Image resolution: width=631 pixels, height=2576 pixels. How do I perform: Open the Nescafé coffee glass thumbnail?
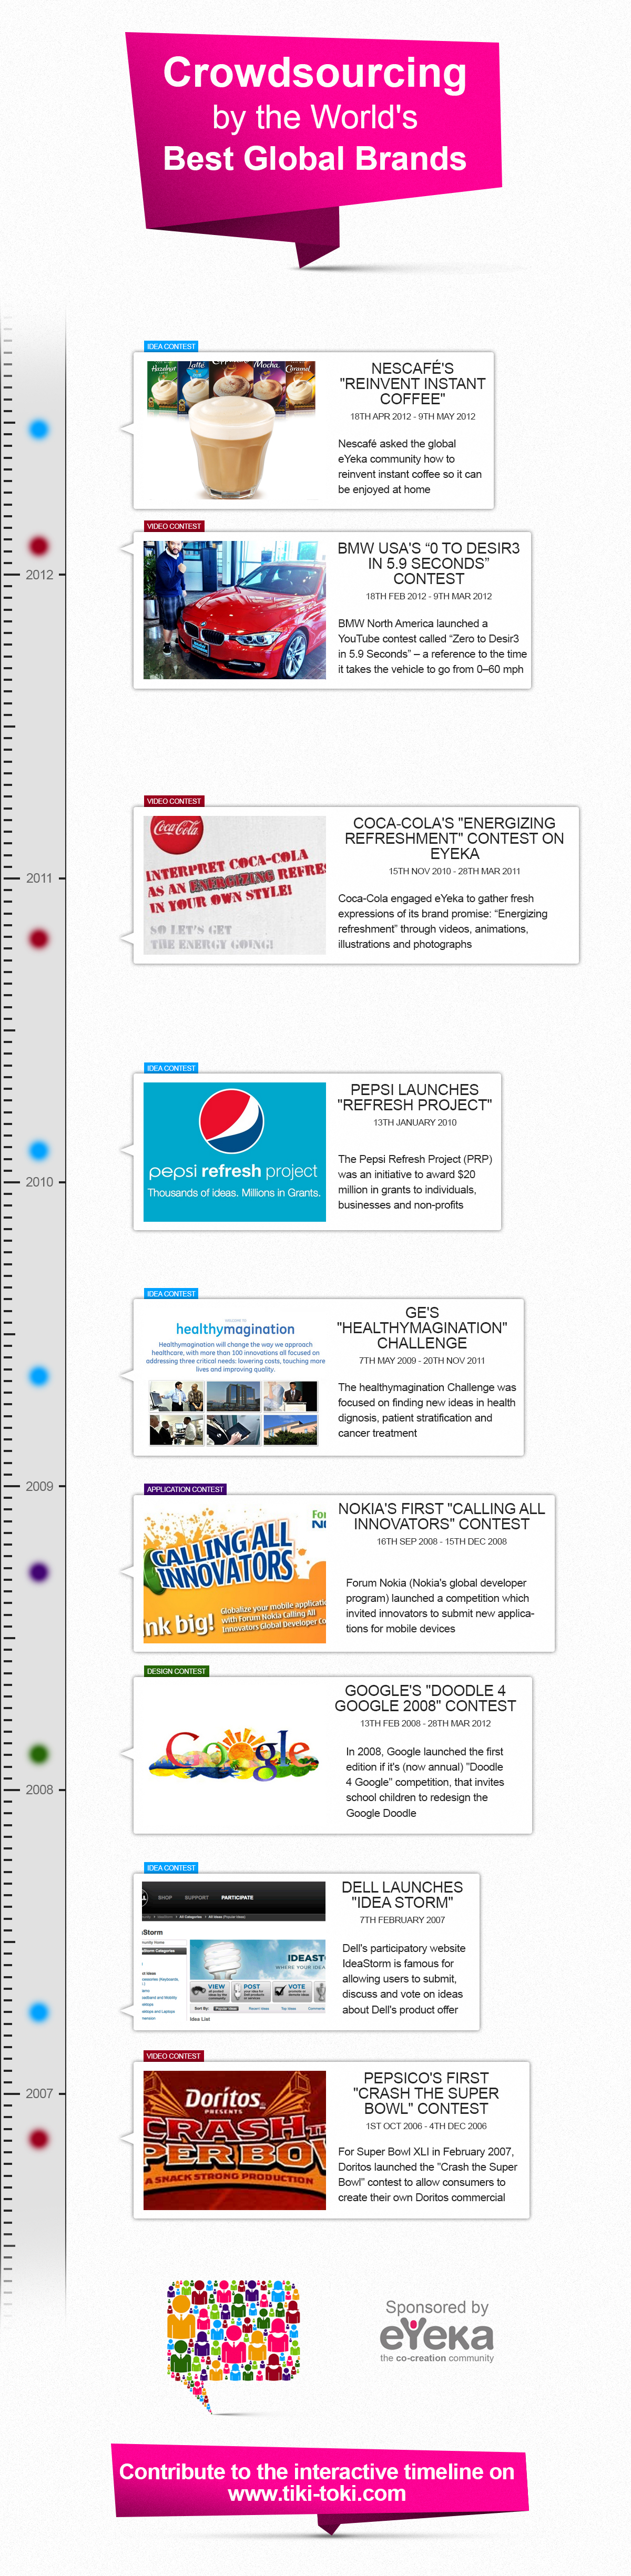pyautogui.click(x=231, y=430)
